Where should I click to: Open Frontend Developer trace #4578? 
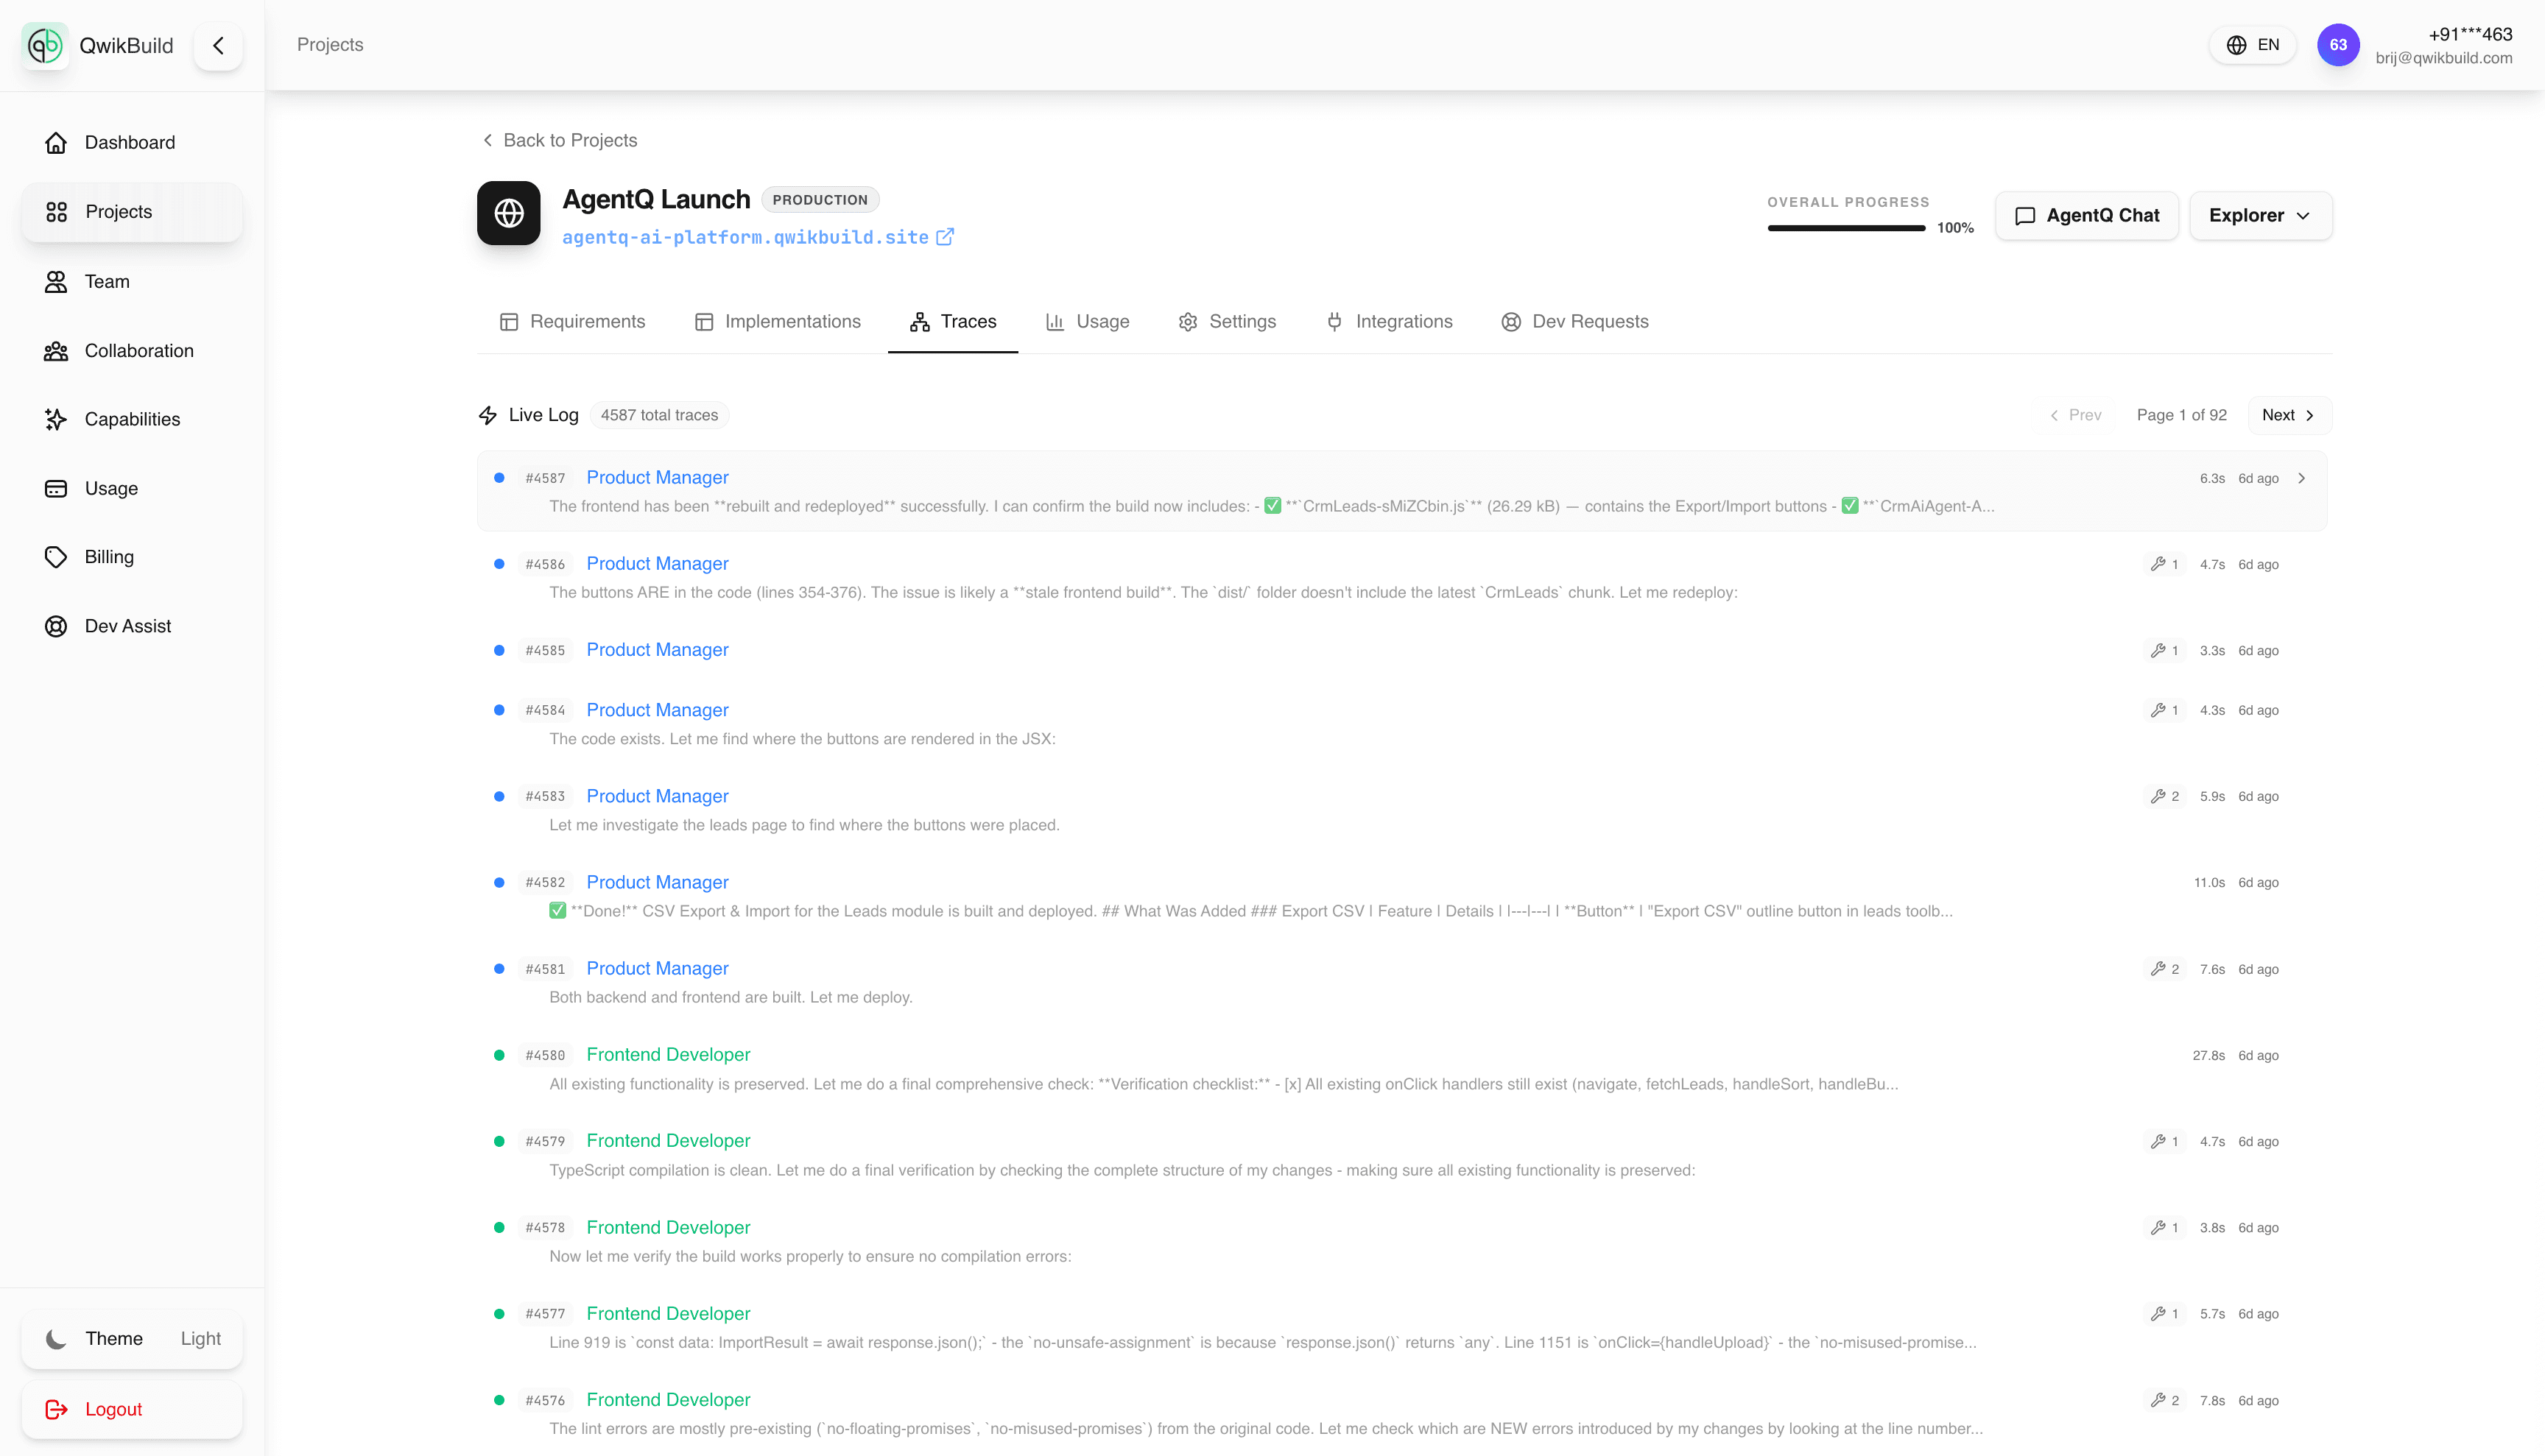1403,1241
